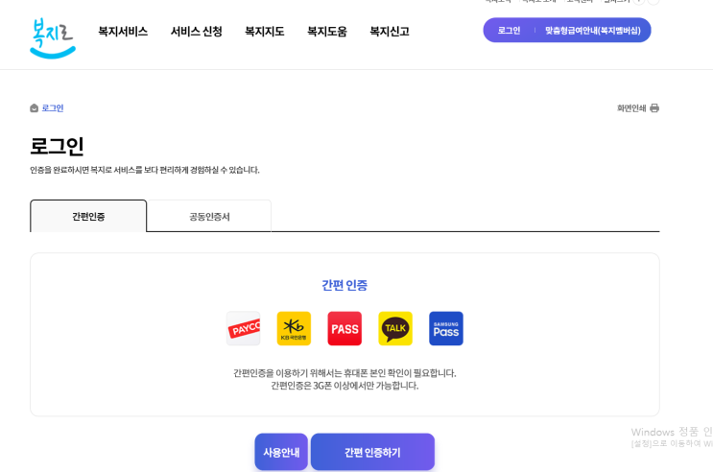Select the Samsung Pass icon
713x472 pixels.
coord(446,328)
